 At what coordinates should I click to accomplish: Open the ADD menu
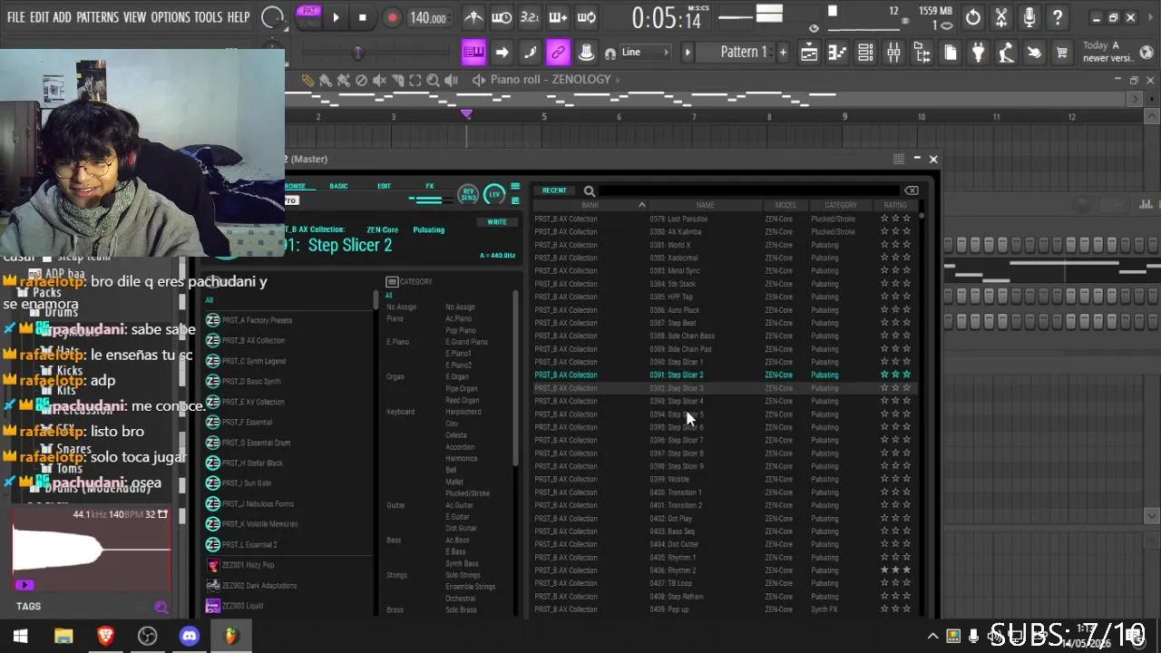point(62,17)
